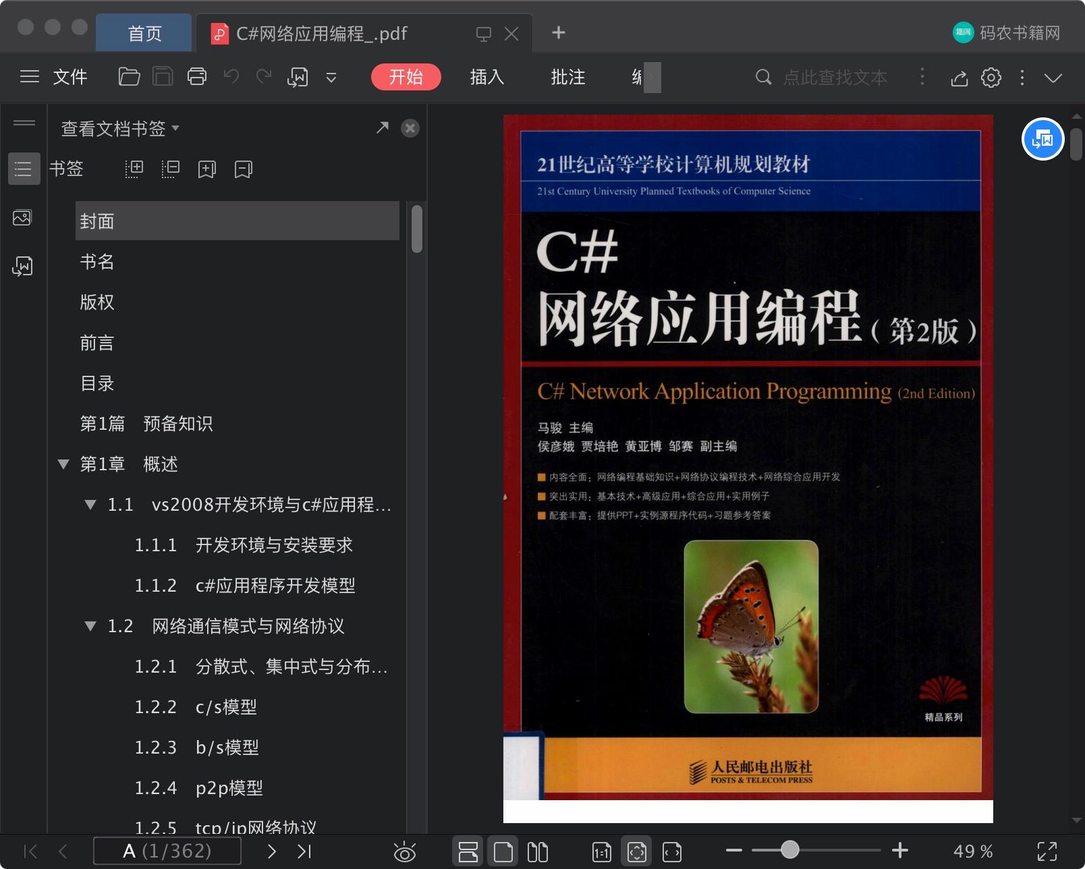Add a new bookmark icon
The height and width of the screenshot is (869, 1085).
click(207, 169)
